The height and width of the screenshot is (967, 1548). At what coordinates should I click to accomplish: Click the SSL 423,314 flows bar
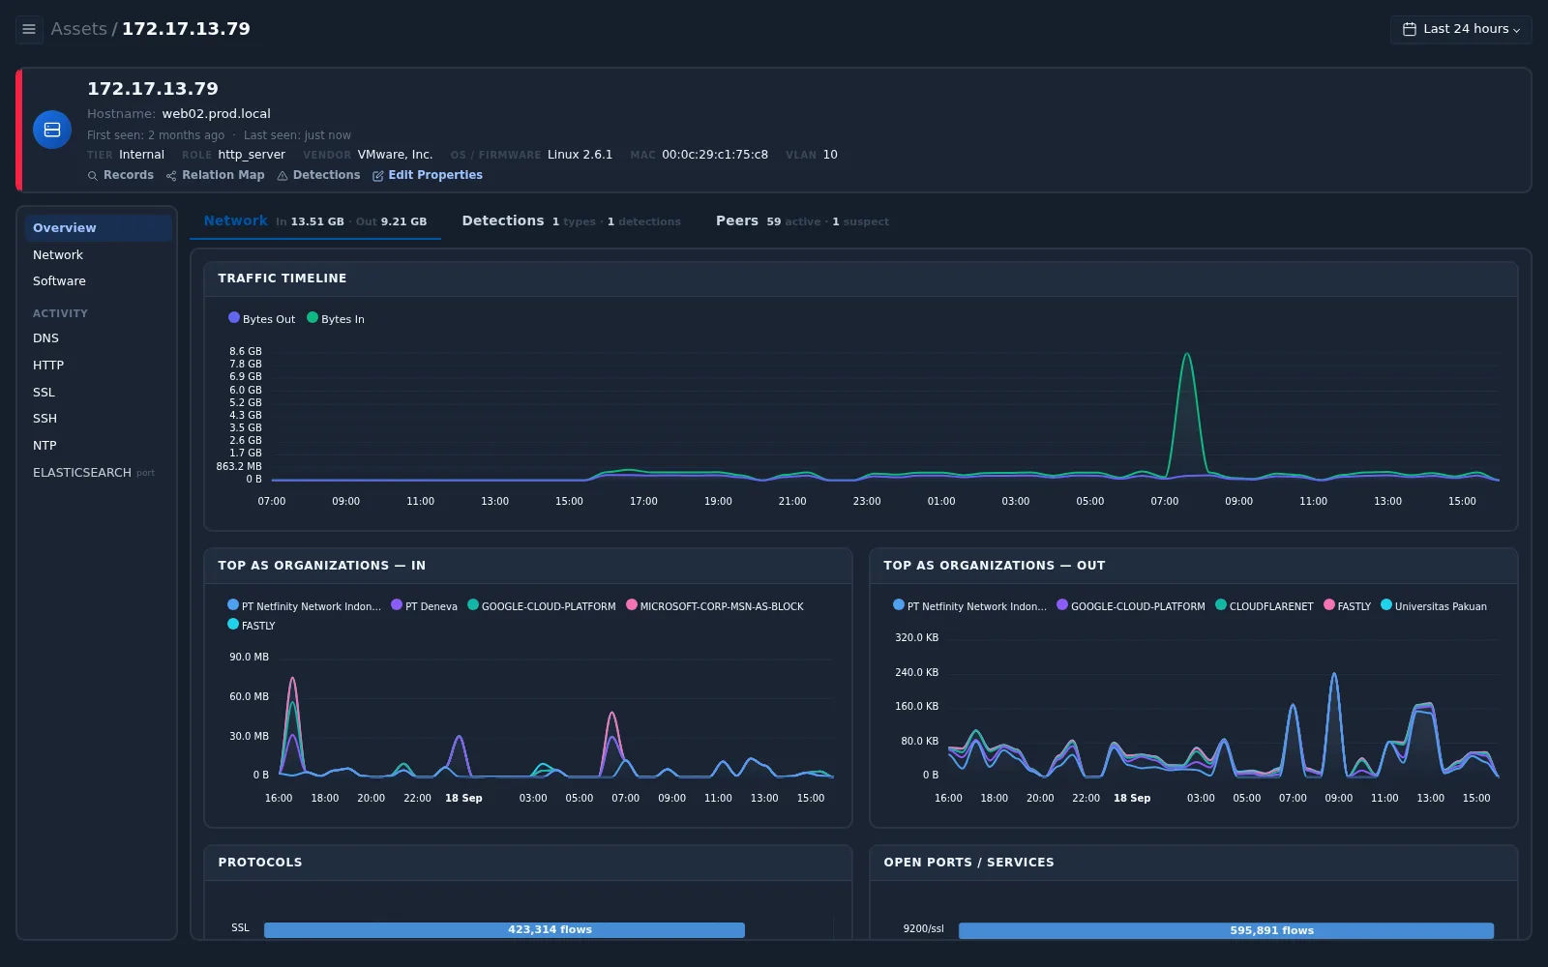coord(504,930)
